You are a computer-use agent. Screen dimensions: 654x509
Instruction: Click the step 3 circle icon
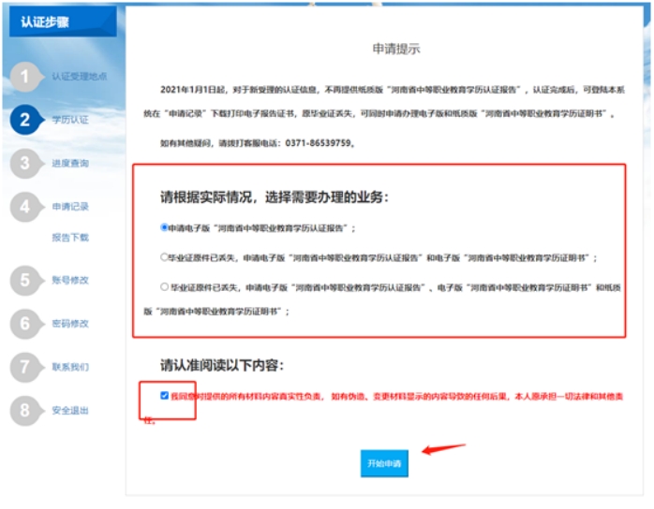[x=25, y=164]
